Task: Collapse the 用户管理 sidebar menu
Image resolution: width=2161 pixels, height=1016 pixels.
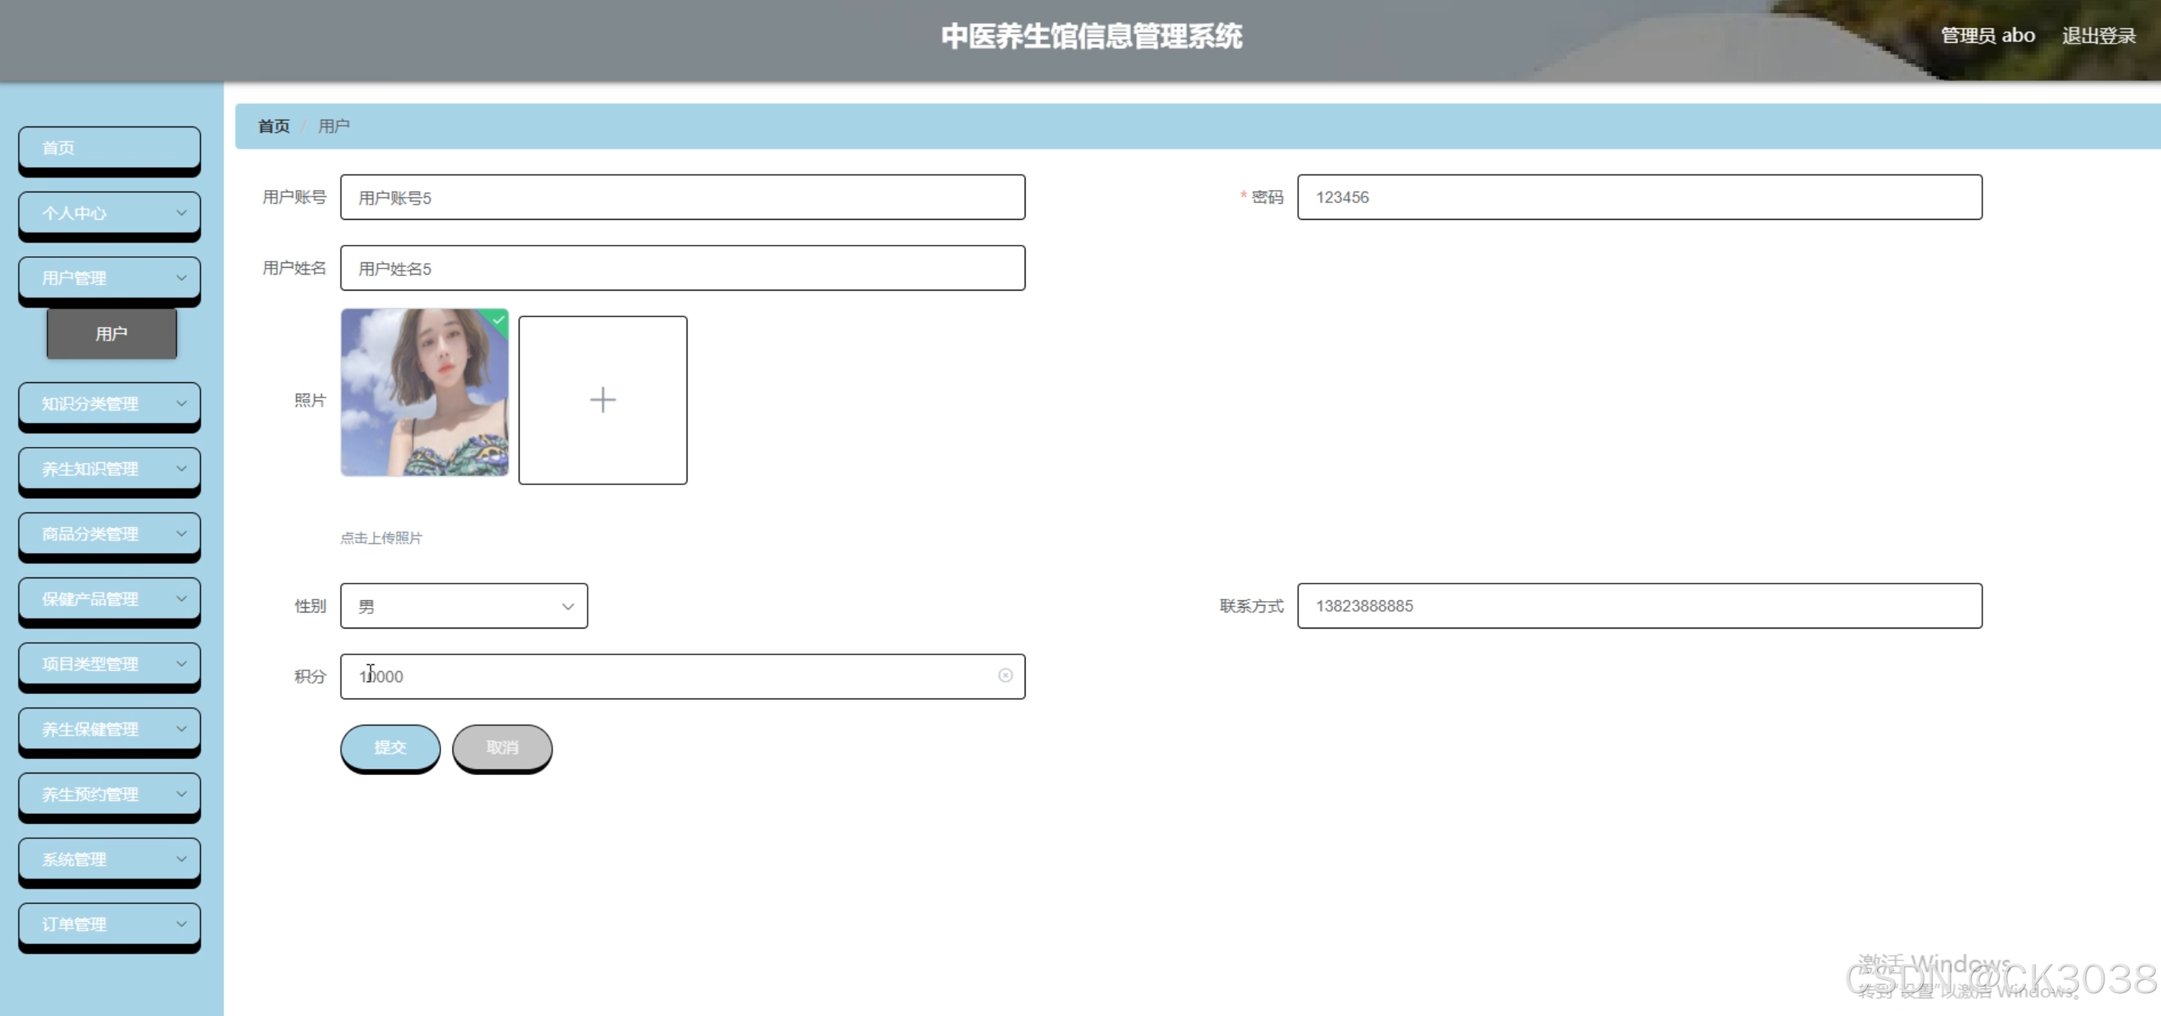Action: [109, 278]
